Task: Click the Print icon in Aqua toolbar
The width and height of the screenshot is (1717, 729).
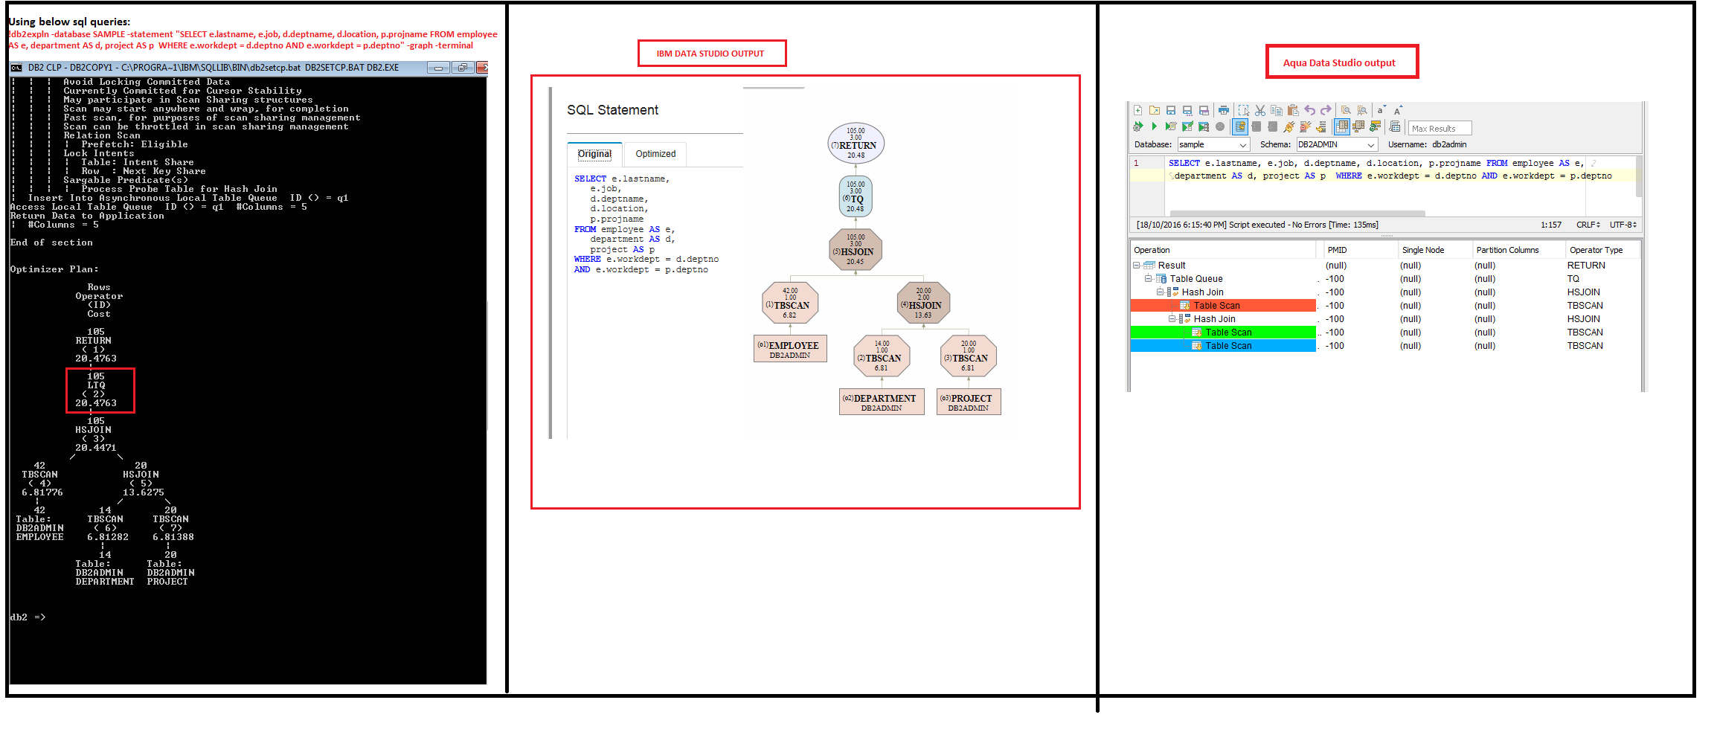Action: coord(1223,110)
